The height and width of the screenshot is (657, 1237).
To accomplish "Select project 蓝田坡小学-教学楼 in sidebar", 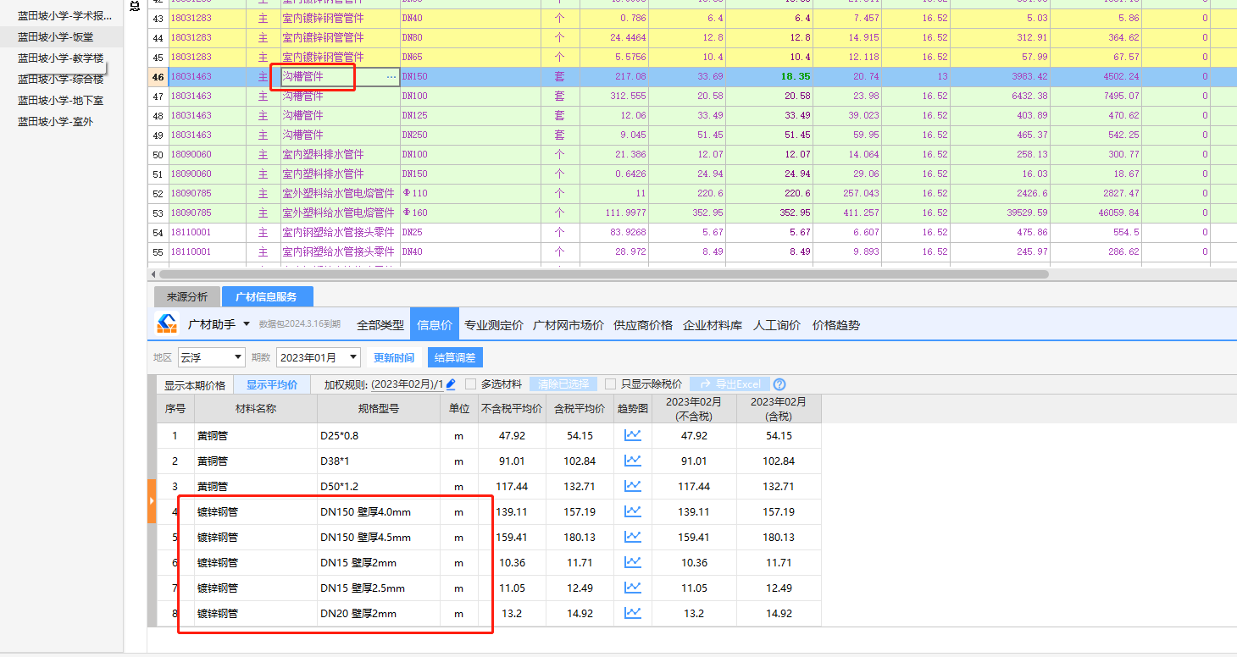I will [x=61, y=58].
